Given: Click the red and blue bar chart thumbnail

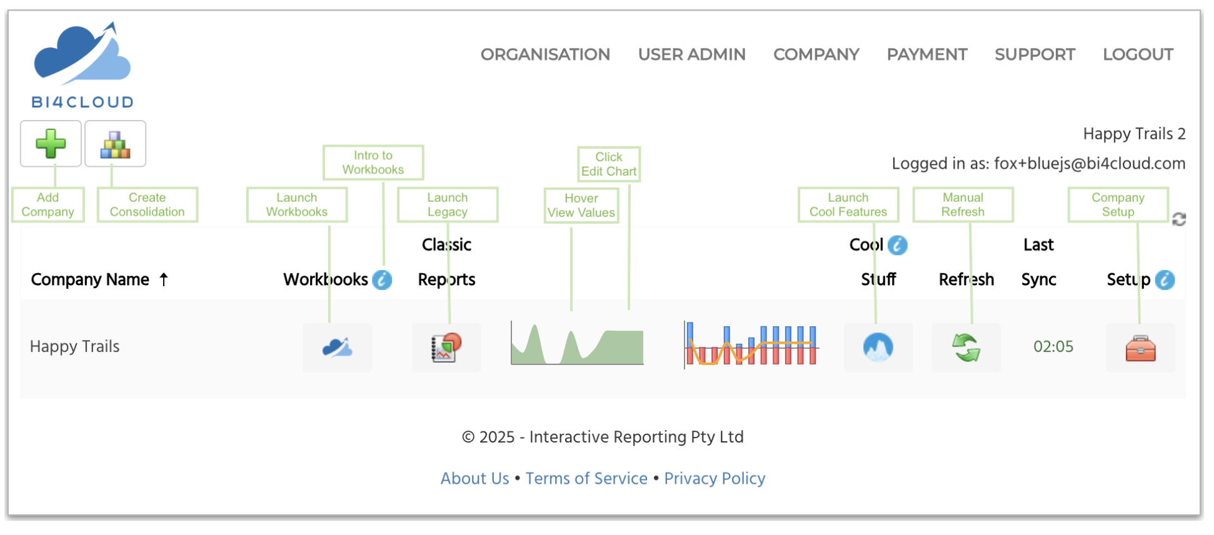Looking at the screenshot, I should pyautogui.click(x=751, y=344).
